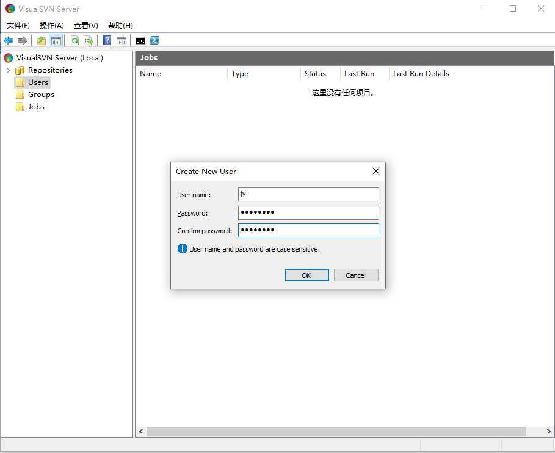This screenshot has width=555, height=453.
Task: Click the horizontal scrollbar left arrow
Action: tap(141, 431)
